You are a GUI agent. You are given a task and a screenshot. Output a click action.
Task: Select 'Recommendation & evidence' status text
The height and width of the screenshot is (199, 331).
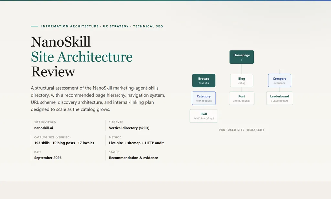(133, 158)
